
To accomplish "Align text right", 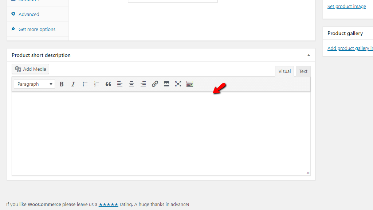I will click(143, 84).
